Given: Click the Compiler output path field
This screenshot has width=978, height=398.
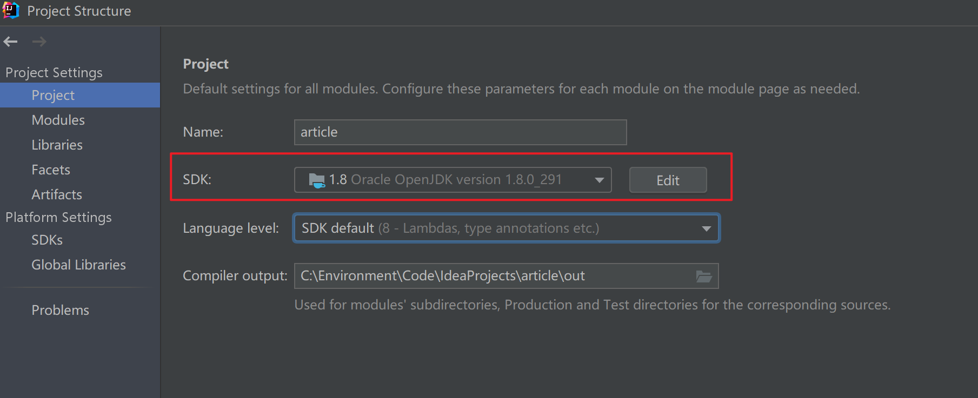Looking at the screenshot, I should point(492,276).
